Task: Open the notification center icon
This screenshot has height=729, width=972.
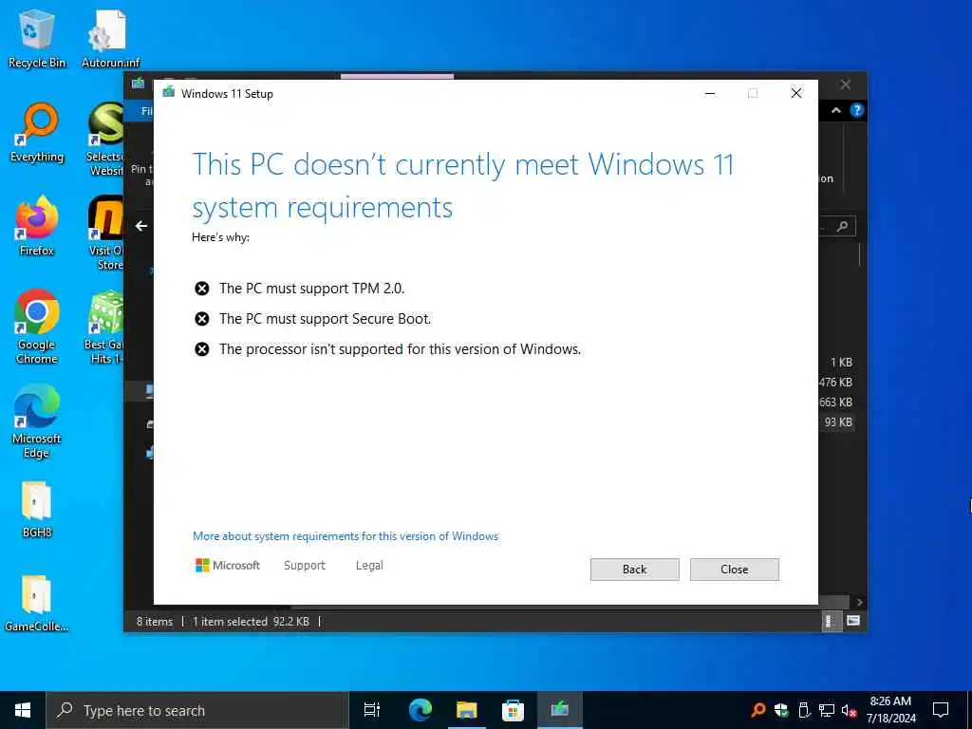Action: (x=941, y=710)
